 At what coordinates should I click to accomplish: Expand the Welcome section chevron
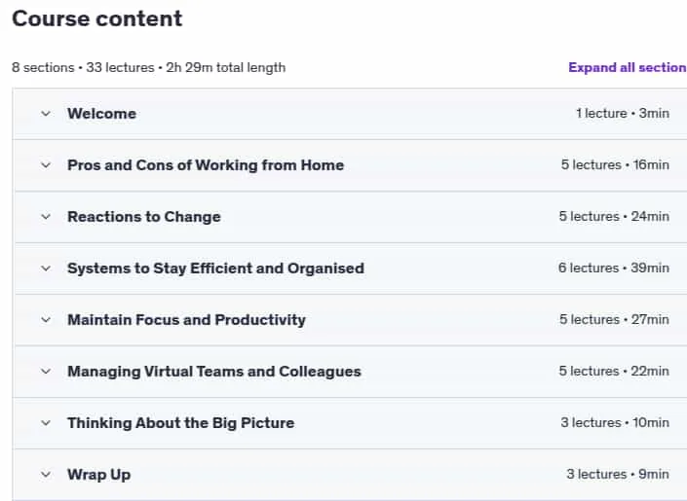(46, 114)
